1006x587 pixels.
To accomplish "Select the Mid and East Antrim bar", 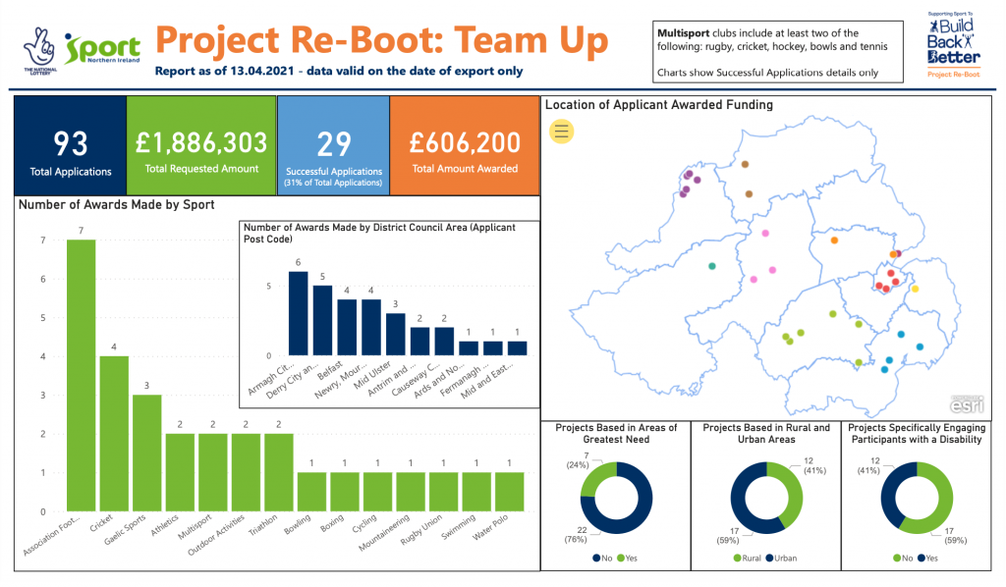I will pos(517,347).
